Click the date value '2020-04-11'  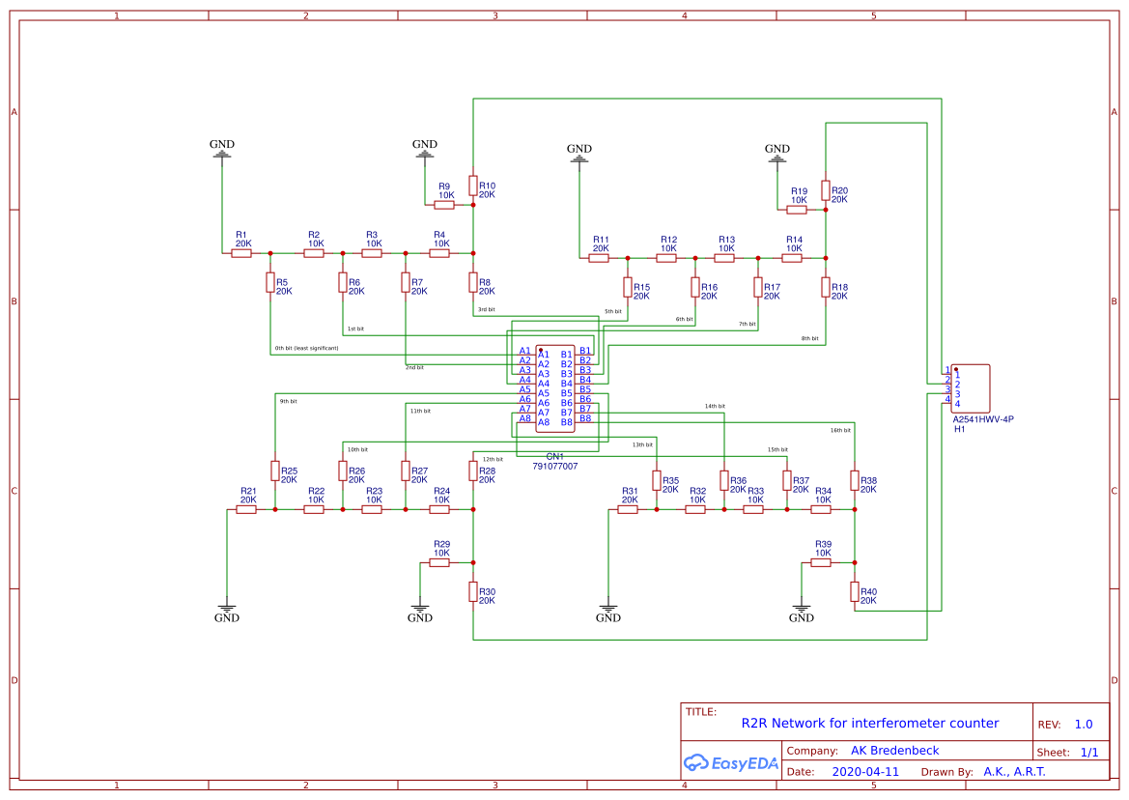tap(865, 772)
